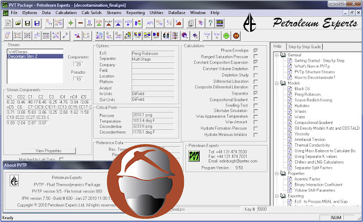Toggle the Separator calculation checkbox
The height and width of the screenshot is (222, 363).
[256, 93]
